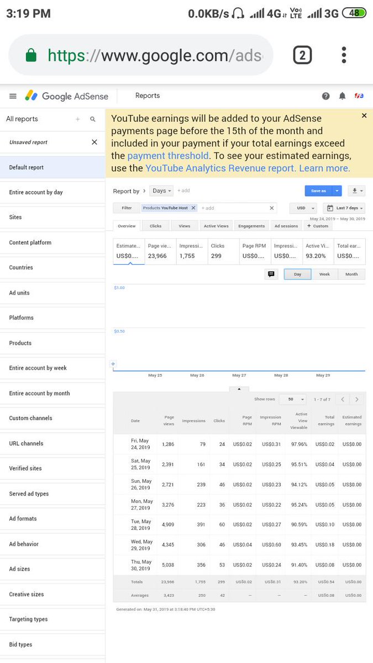Select the Wed, May 29, 2019 row date
The image size is (373, 663).
click(x=141, y=545)
